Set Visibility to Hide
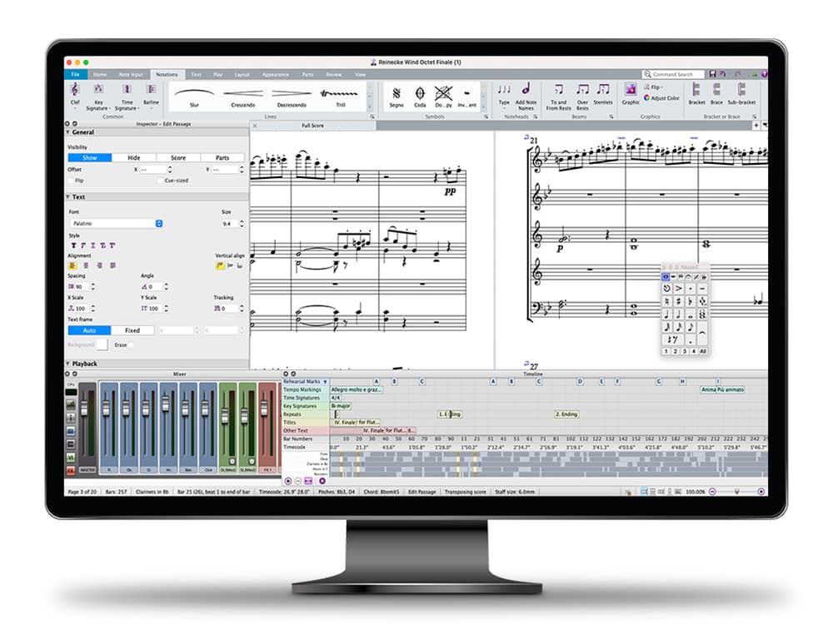 (134, 157)
